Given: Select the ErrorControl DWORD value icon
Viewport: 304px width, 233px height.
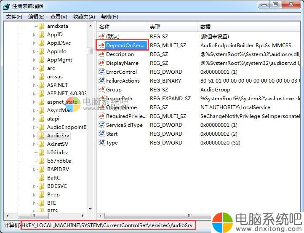Looking at the screenshot, I should 101,72.
